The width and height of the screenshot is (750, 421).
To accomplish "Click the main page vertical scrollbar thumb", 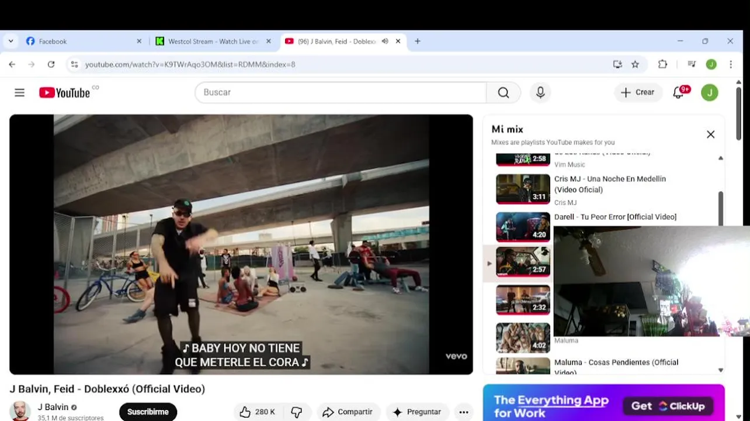I will coord(738,113).
